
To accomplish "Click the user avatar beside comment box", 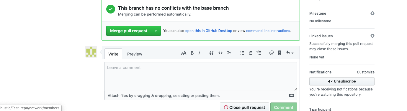I will click(x=91, y=52).
